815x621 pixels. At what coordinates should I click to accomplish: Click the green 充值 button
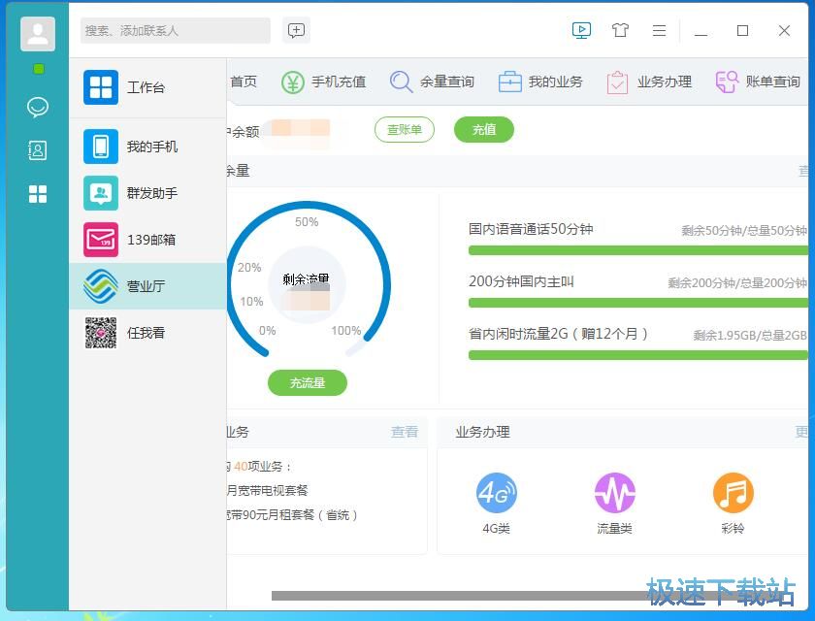tap(484, 129)
